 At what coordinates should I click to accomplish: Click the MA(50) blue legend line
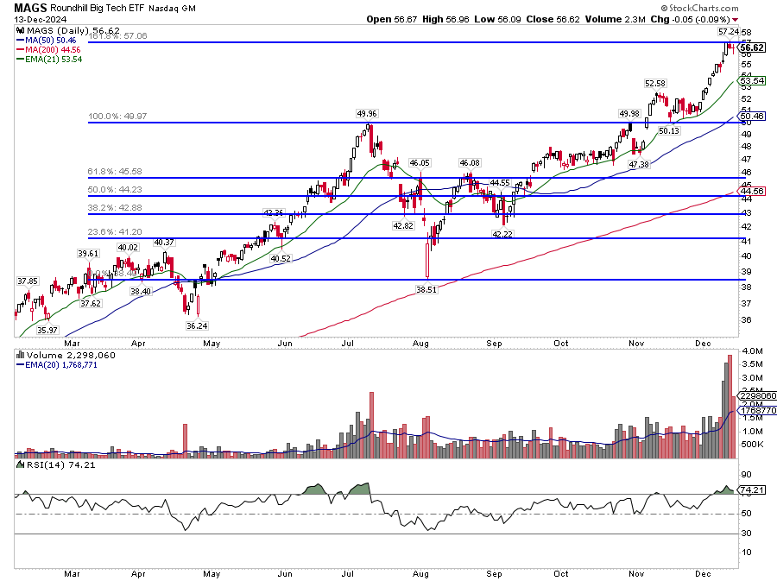pyautogui.click(x=21, y=41)
